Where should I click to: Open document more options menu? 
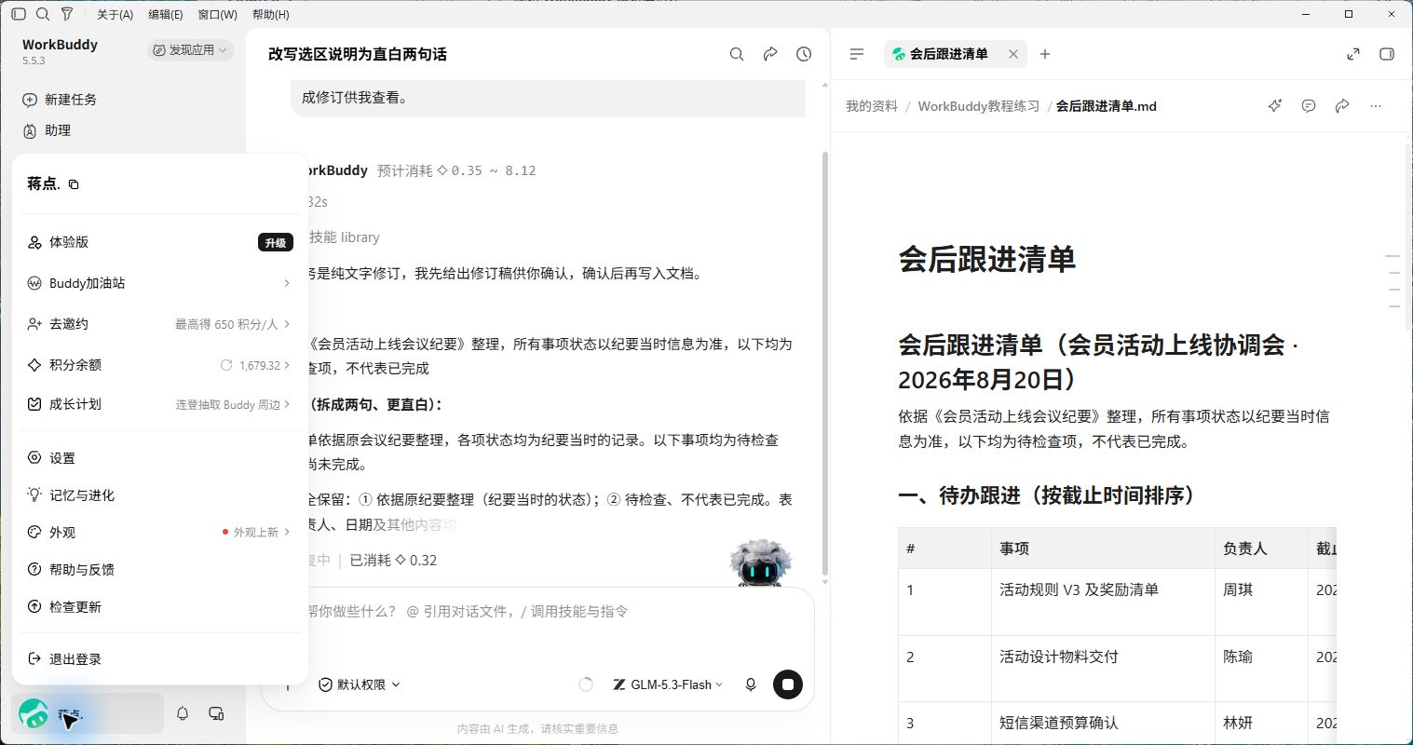(1376, 106)
